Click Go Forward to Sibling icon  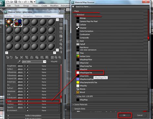[60, 57]
